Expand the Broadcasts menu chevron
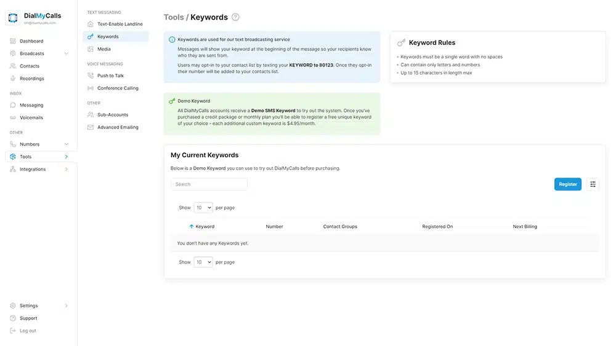The height and width of the screenshot is (346, 616). [x=67, y=53]
